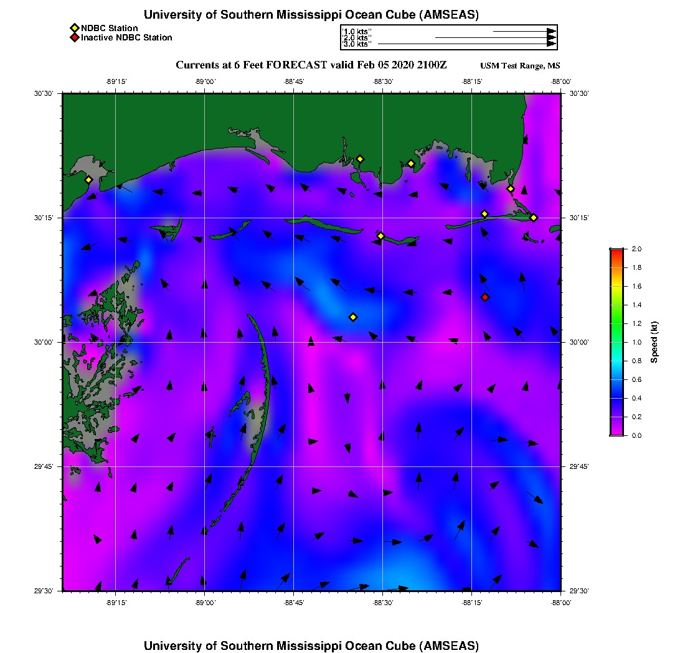Click the yellow NDBC Station legend diamond
Image resolution: width=685 pixels, height=653 pixels.
pos(74,28)
